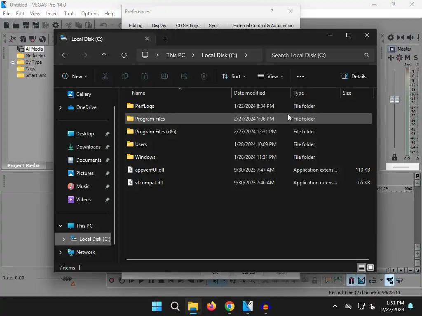The width and height of the screenshot is (422, 316).
Task: Toggle the Master fader lock
Action: 394,157
